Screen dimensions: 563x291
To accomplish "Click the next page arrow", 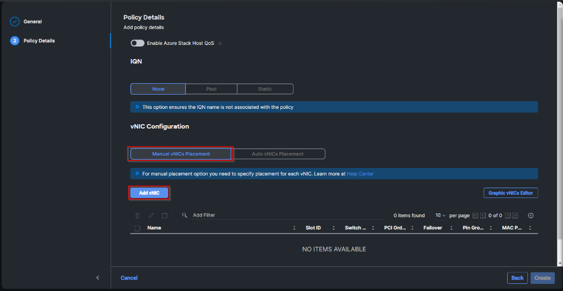I will (x=508, y=216).
